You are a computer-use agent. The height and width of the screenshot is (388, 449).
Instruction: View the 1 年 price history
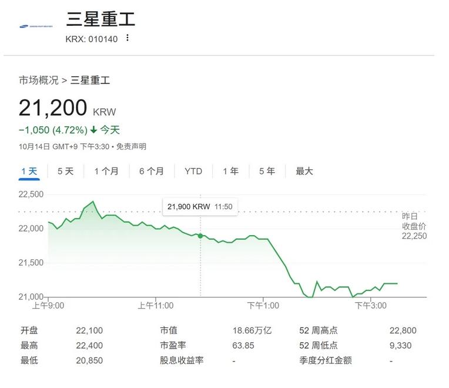230,171
